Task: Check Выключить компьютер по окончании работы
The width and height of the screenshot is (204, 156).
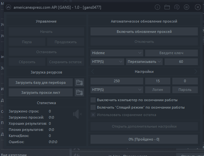Action: point(93,100)
